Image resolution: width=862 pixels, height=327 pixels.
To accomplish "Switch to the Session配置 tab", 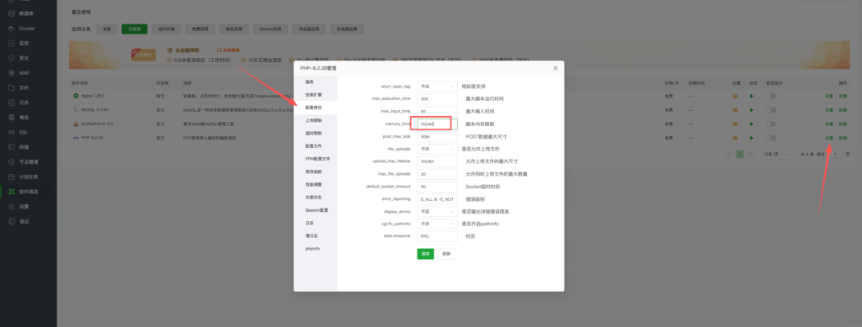I will click(316, 210).
